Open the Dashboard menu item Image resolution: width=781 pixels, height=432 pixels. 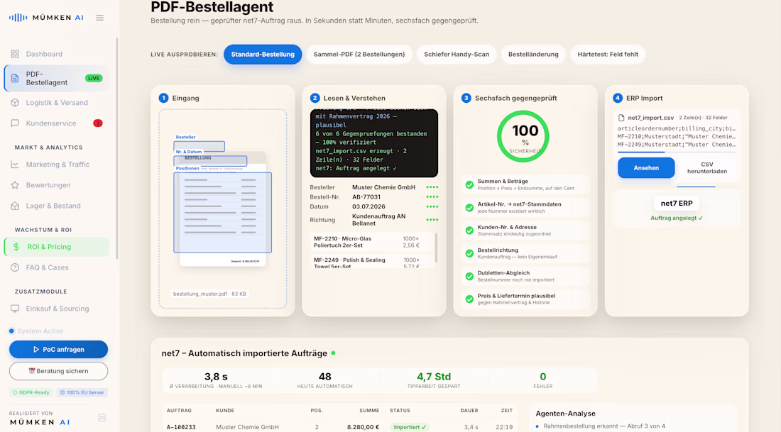pyautogui.click(x=56, y=54)
